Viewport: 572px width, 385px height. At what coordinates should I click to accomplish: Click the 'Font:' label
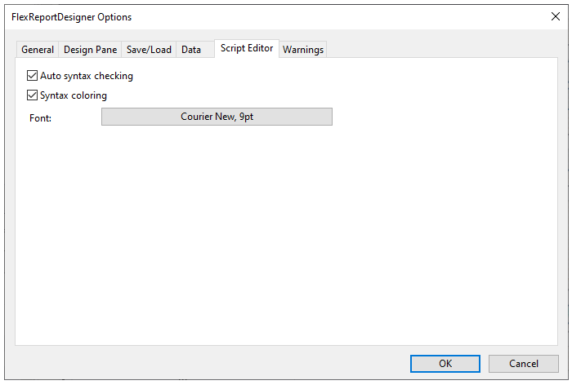(40, 117)
